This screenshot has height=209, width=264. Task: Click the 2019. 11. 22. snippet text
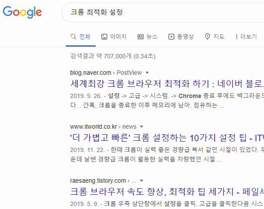pos(167,155)
